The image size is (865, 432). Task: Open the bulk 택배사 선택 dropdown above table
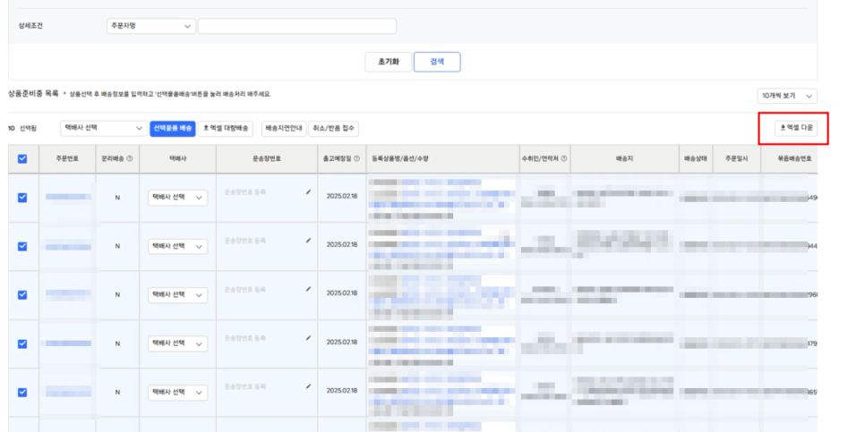(x=104, y=129)
